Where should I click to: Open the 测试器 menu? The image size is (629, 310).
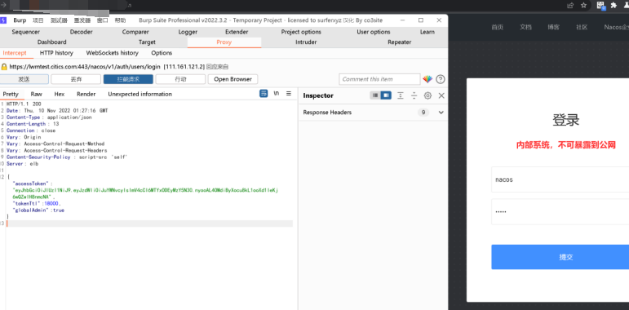(59, 20)
